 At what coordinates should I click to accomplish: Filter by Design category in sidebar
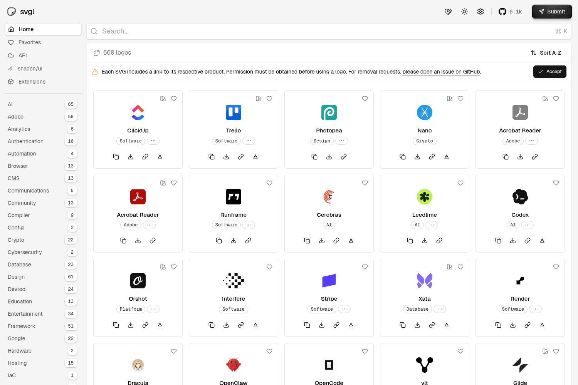42,277
